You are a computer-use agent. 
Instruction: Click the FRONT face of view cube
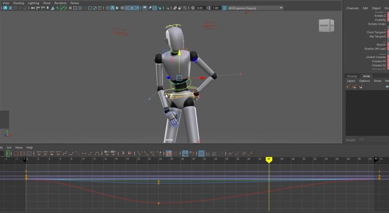(324, 26)
